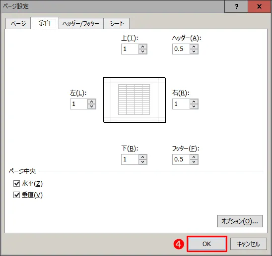Click the ヘッダー(A) margin input field
272x256 pixels.
click(x=181, y=49)
